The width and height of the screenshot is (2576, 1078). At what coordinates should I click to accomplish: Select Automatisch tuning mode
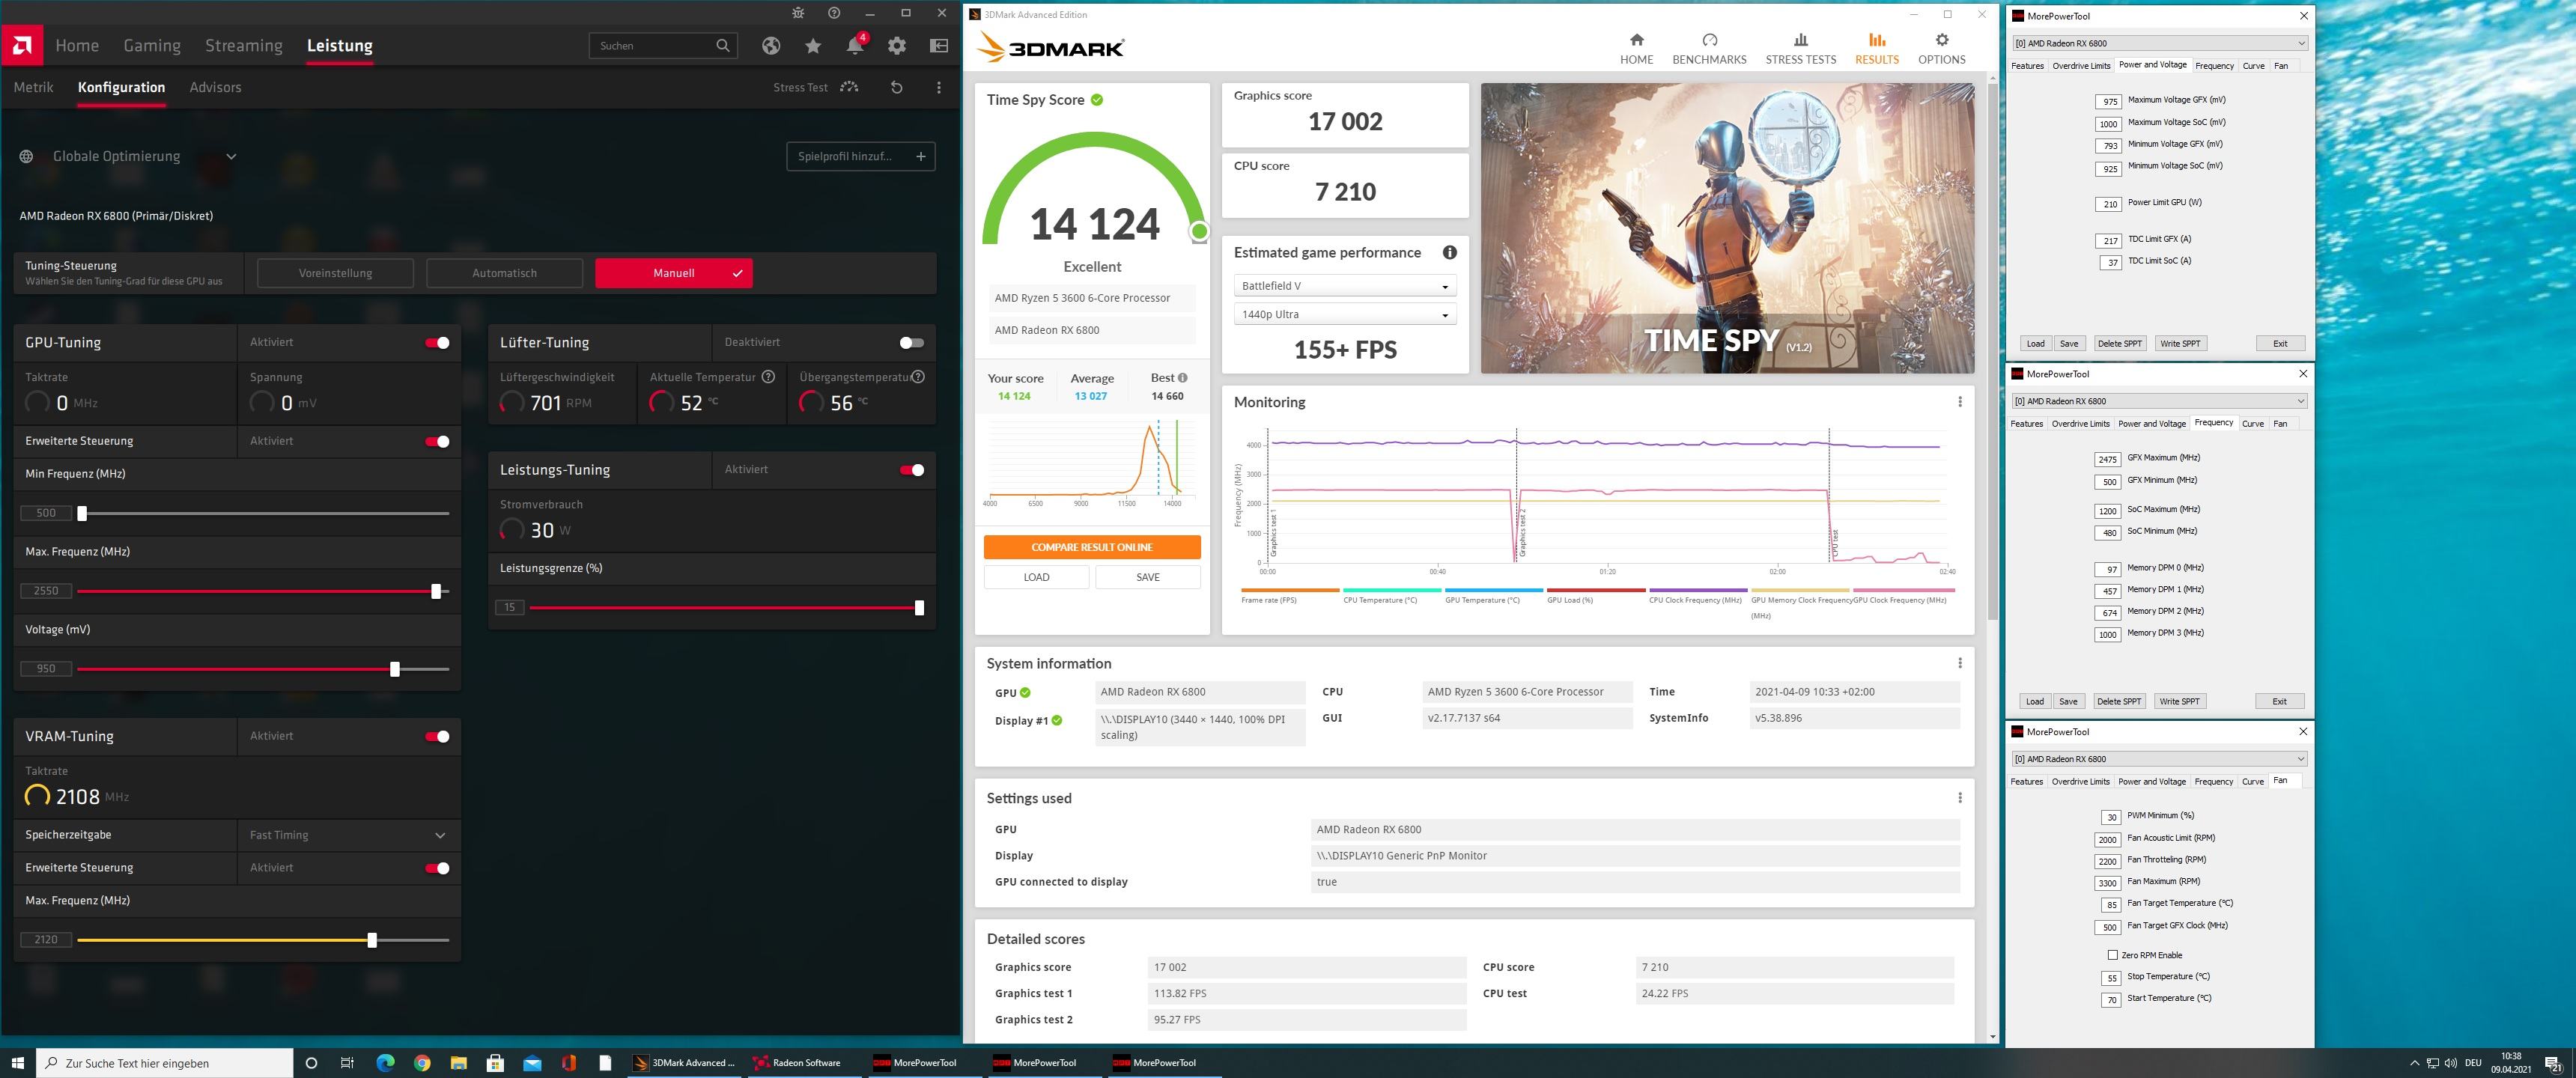point(505,273)
